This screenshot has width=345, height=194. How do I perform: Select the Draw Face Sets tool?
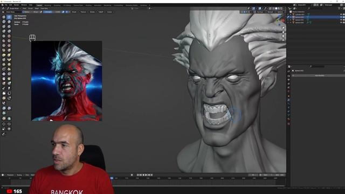[9, 79]
